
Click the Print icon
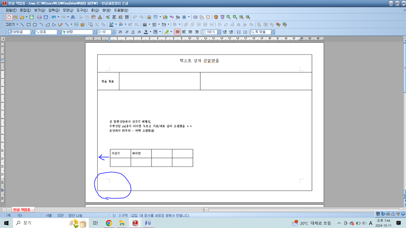point(39,17)
